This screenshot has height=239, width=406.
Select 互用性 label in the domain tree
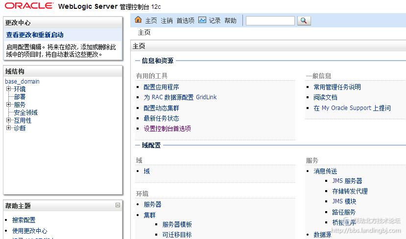pos(23,120)
